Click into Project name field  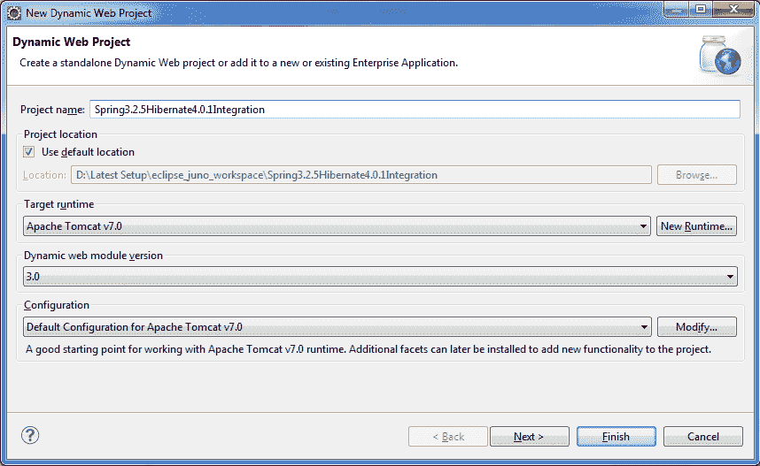coord(415,110)
